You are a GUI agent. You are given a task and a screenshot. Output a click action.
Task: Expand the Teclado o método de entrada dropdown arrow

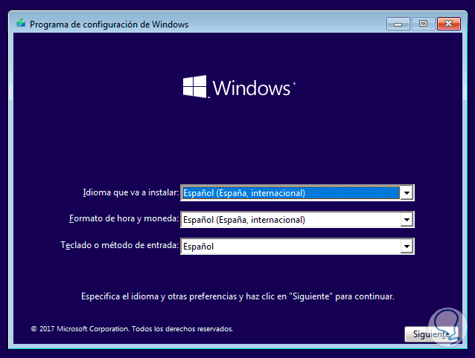tap(407, 247)
